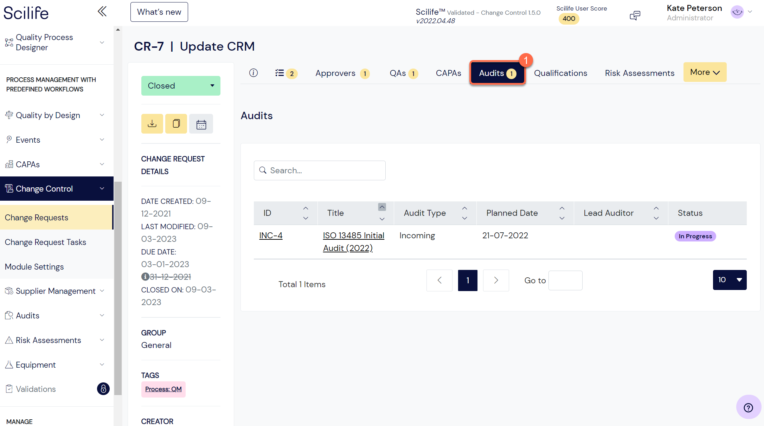Sort Audit Type column descending
This screenshot has width=764, height=426.
[x=464, y=218]
